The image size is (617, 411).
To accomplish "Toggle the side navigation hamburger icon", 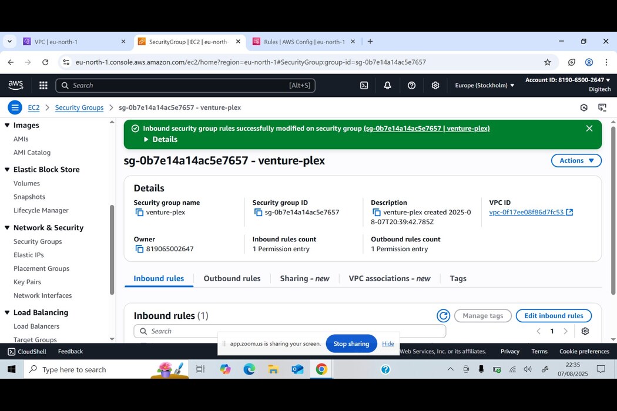I will point(15,107).
